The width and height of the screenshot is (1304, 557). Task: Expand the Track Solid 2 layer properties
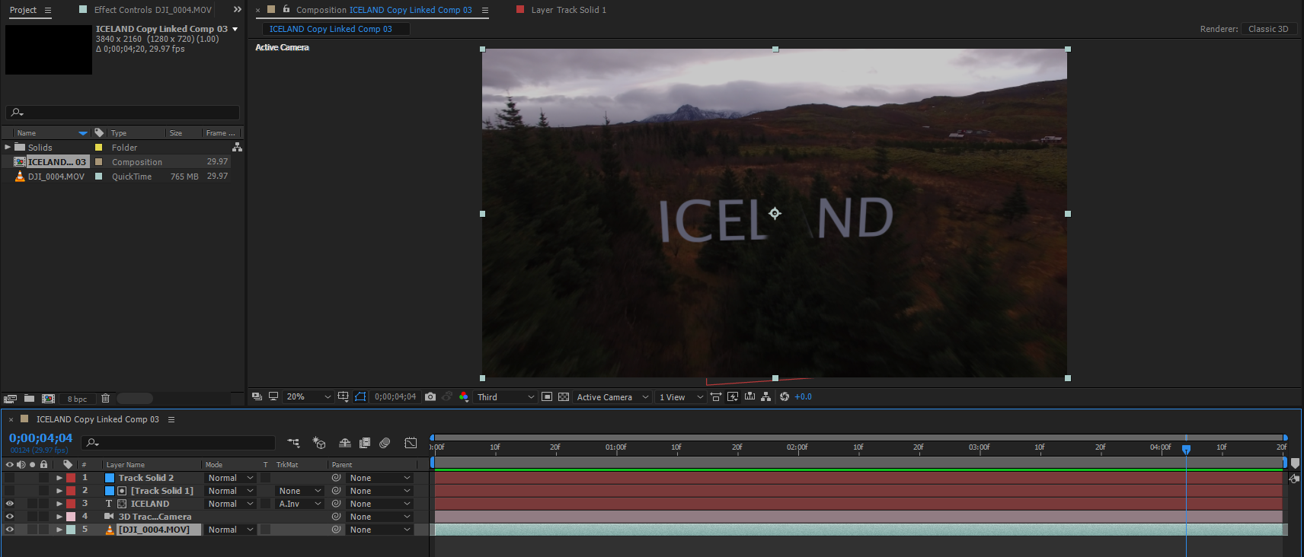point(59,478)
